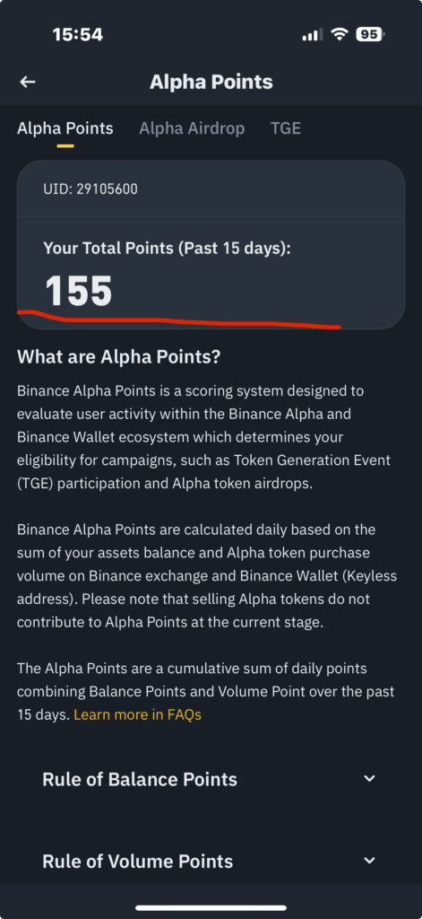Open Rule of Balance Points section

[x=211, y=780]
